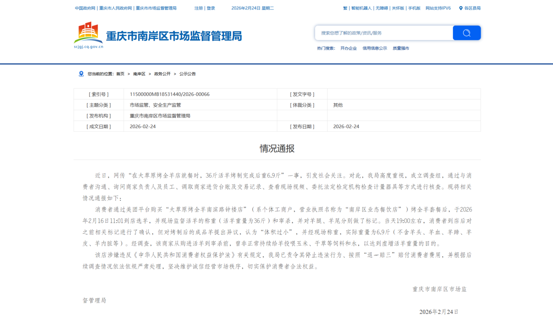Turn on 关怀版 care mode

(398, 8)
